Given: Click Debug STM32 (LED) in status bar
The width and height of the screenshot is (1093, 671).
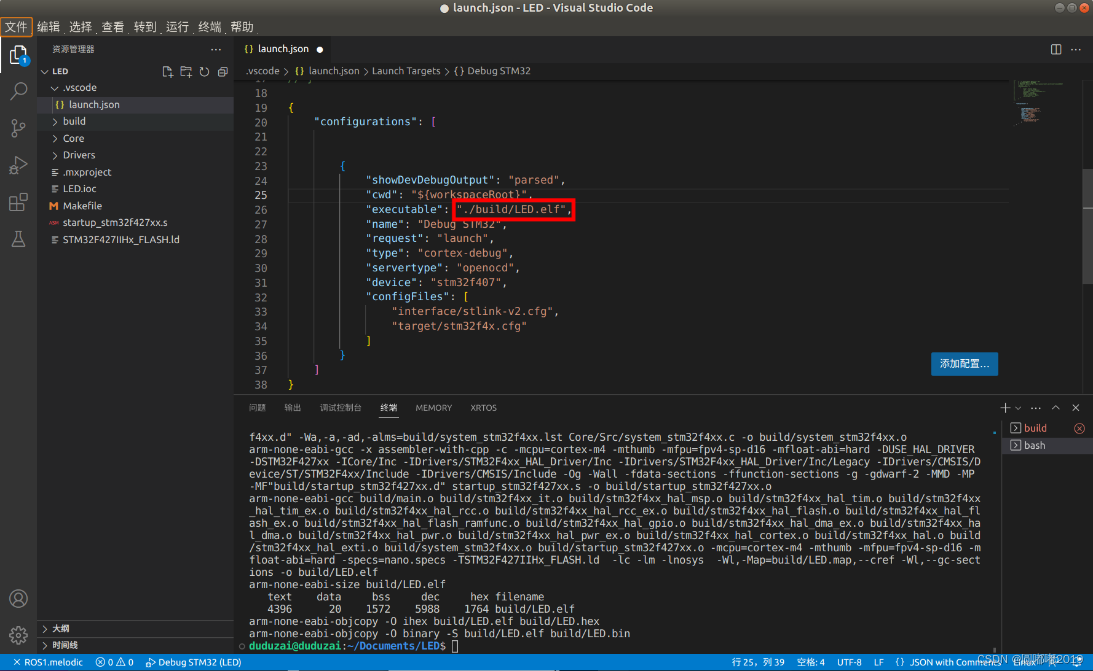Looking at the screenshot, I should (193, 662).
